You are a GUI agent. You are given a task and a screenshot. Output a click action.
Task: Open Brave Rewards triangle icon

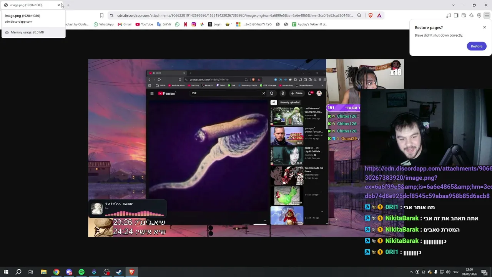pyautogui.click(x=379, y=15)
